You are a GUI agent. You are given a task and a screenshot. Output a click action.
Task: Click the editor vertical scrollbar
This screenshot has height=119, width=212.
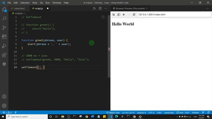[109, 46]
